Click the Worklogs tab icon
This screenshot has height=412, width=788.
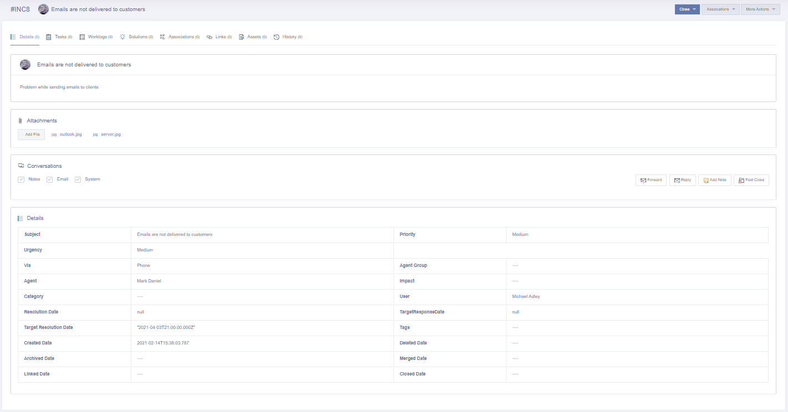82,37
